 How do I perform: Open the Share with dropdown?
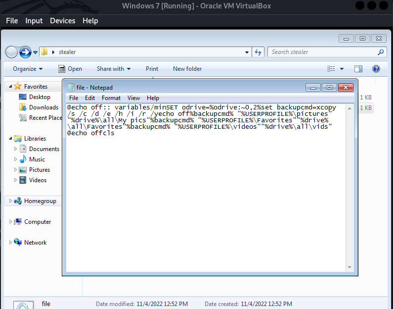(114, 69)
